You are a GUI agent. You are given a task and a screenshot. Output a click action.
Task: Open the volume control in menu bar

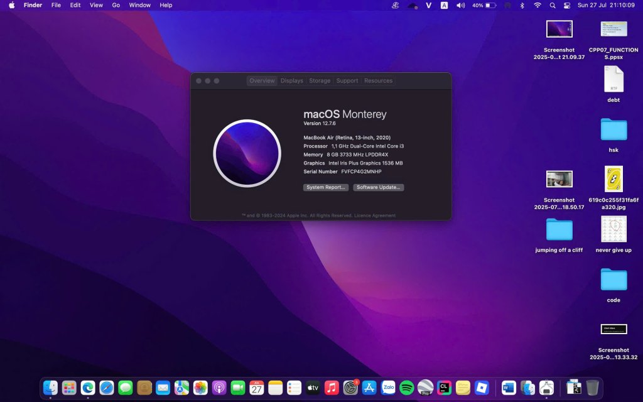coord(460,5)
